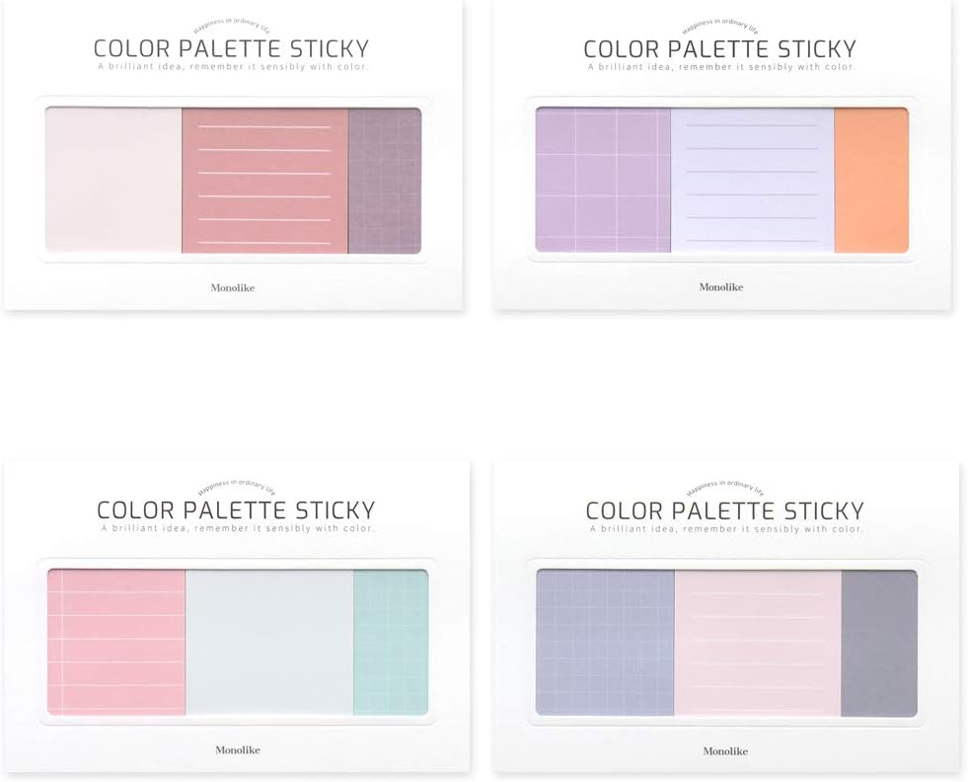Select the gray sticky strip
The width and height of the screenshot is (968, 782).
point(879,643)
